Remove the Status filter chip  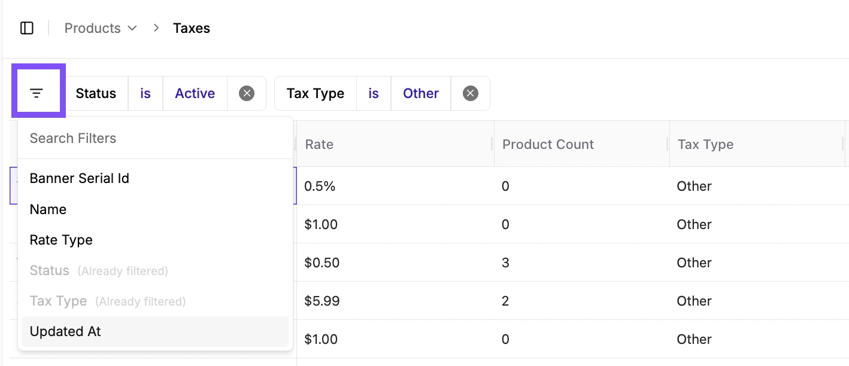pos(247,93)
